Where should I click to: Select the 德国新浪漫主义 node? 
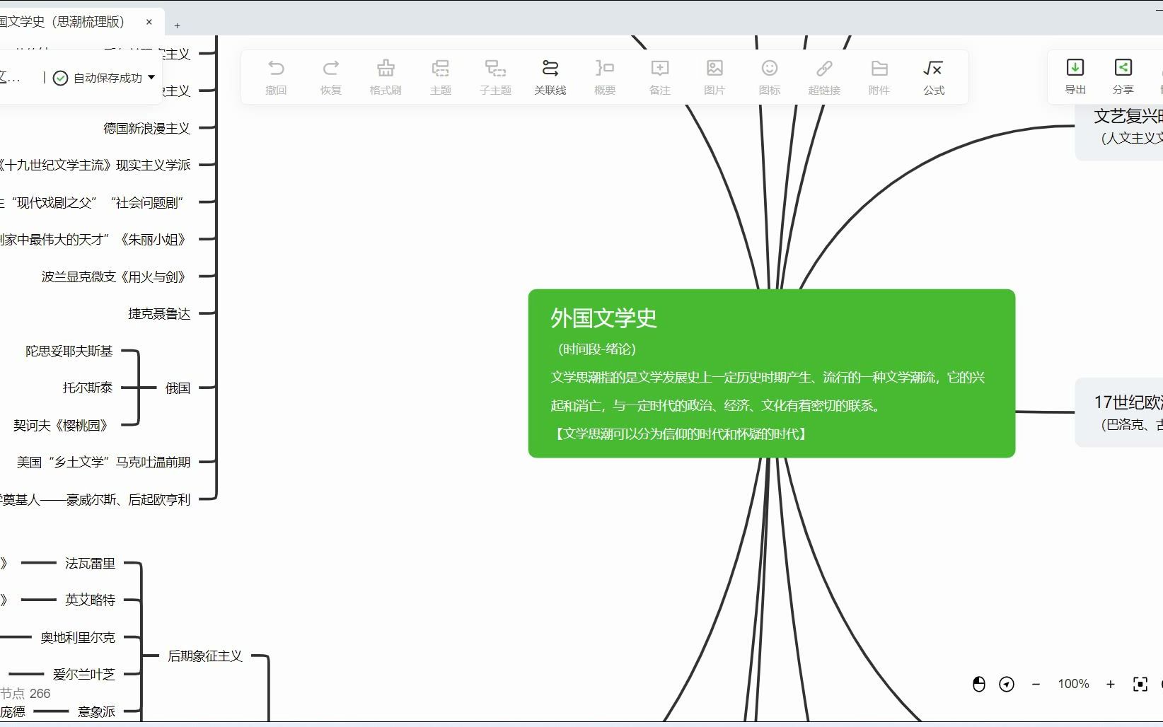tap(146, 128)
